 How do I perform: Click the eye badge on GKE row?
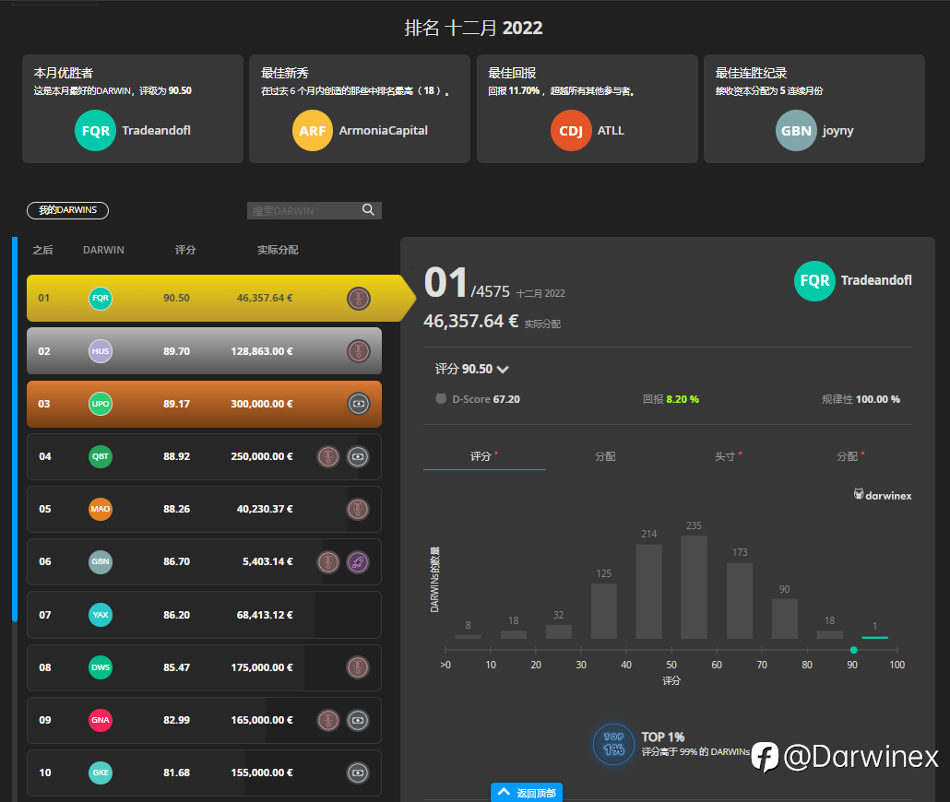coord(358,773)
